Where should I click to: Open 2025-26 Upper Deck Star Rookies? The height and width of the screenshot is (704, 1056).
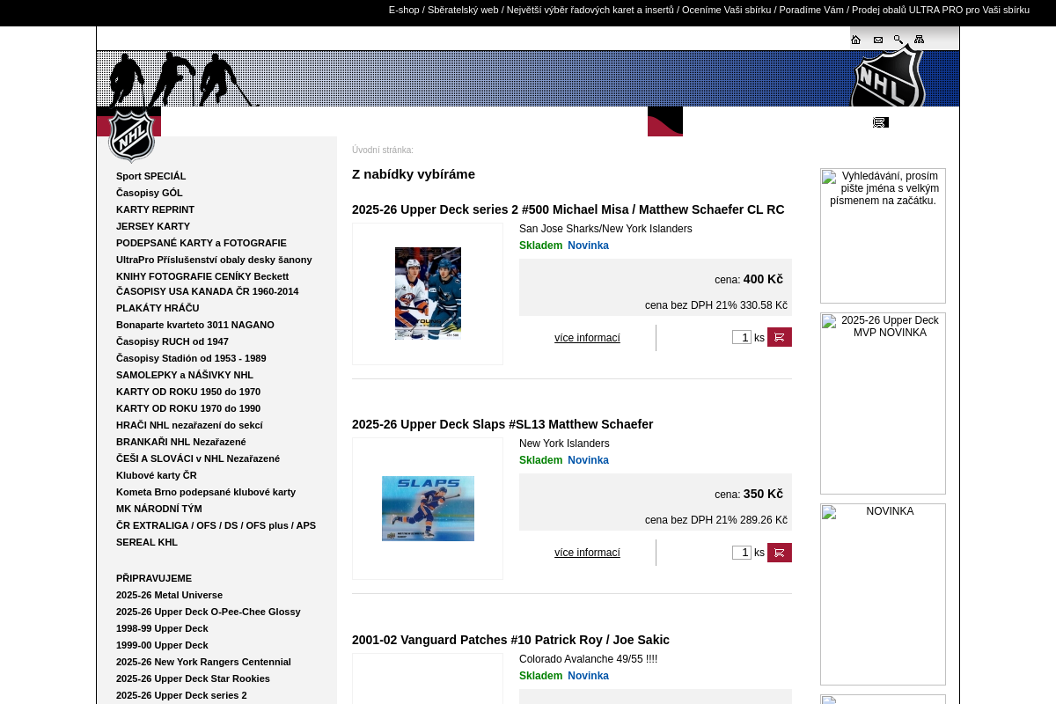(x=193, y=678)
